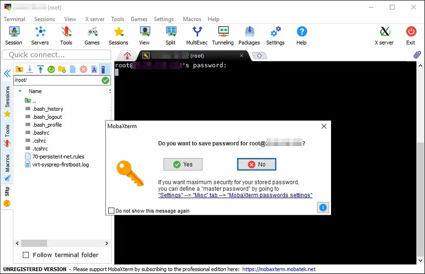Open the X server menu
Screen dimensions: 425x274
click(95, 19)
